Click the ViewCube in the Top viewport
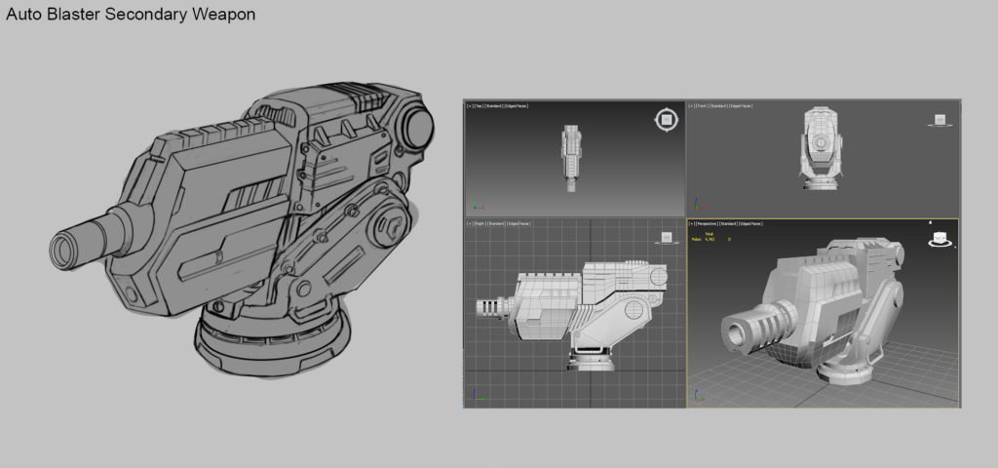The image size is (998, 468). pos(666,120)
